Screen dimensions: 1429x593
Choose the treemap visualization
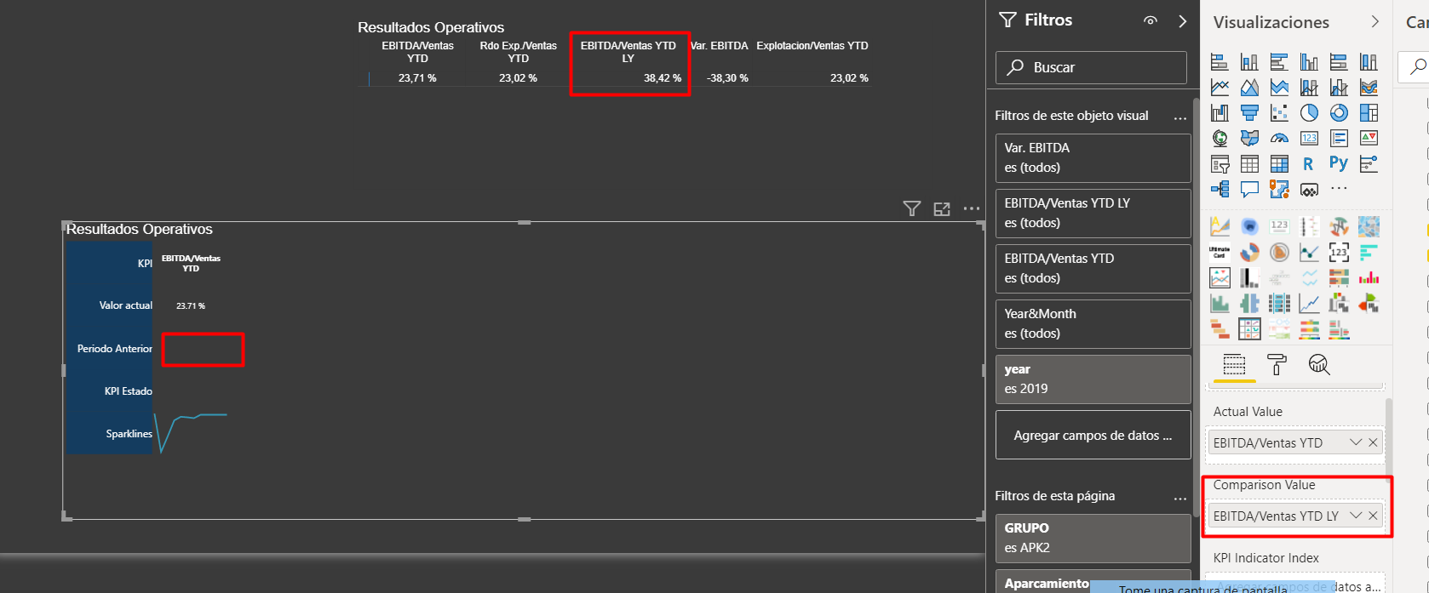coord(1369,113)
